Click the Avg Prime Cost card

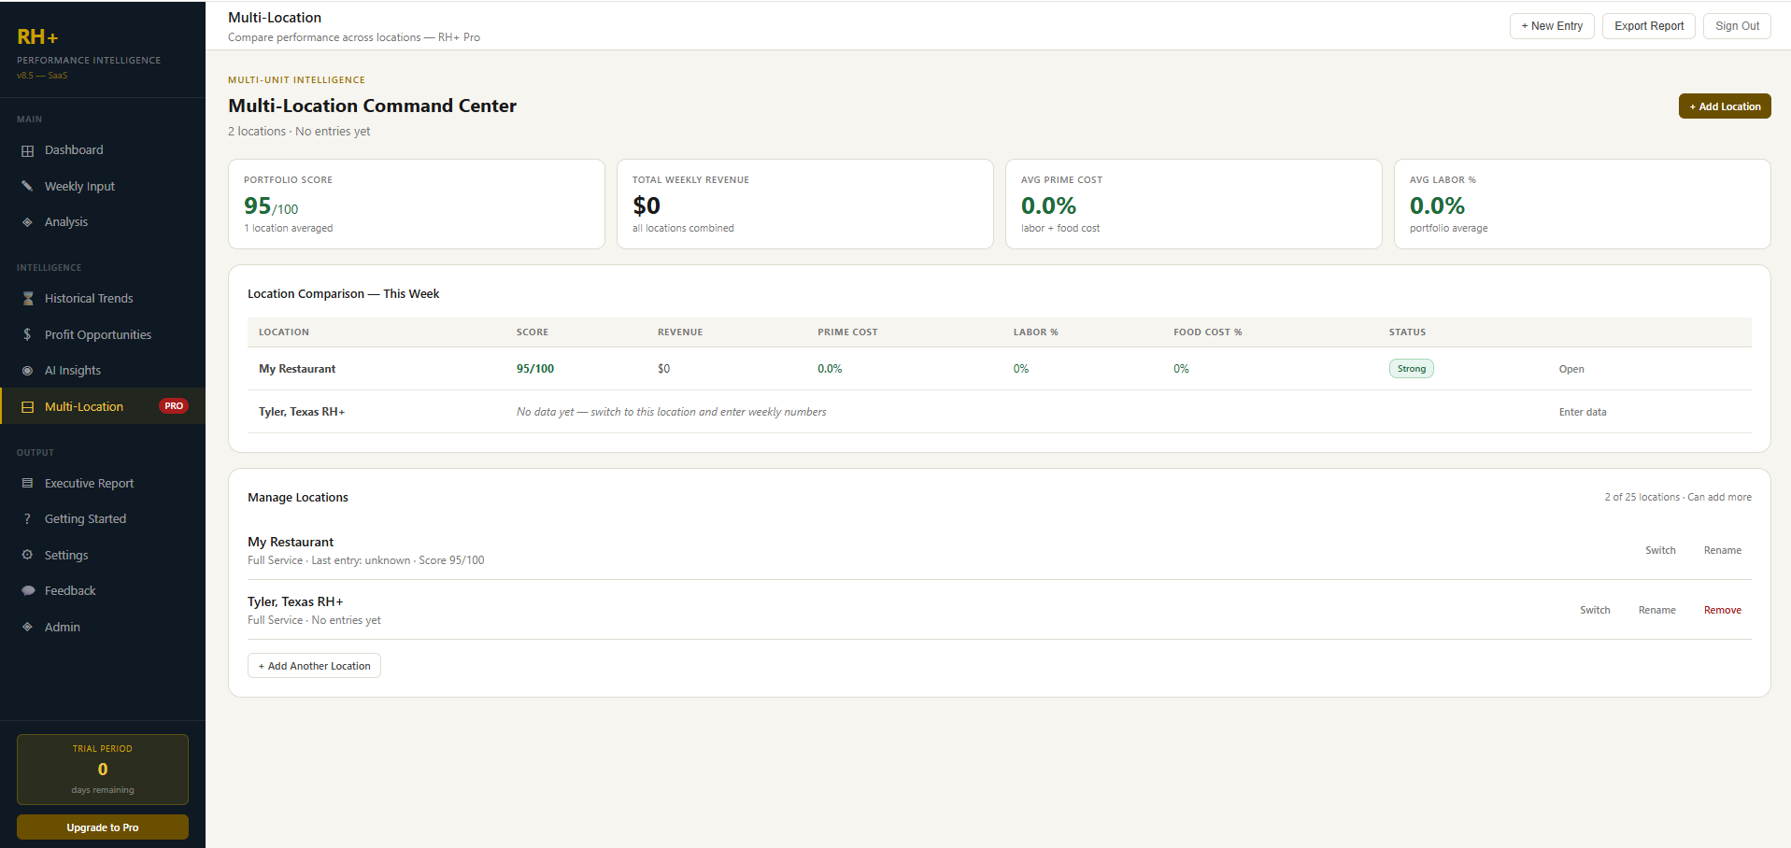[1194, 204]
